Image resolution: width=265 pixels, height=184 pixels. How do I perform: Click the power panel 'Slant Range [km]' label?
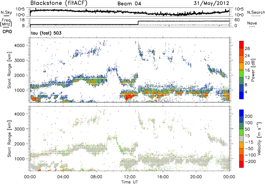coord(9,70)
